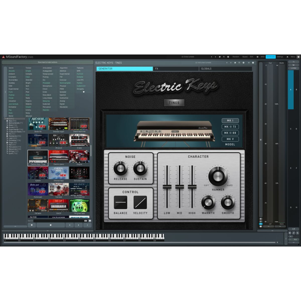Click the list menu button below browser
The width and height of the screenshot is (301, 301).
click(x=87, y=225)
